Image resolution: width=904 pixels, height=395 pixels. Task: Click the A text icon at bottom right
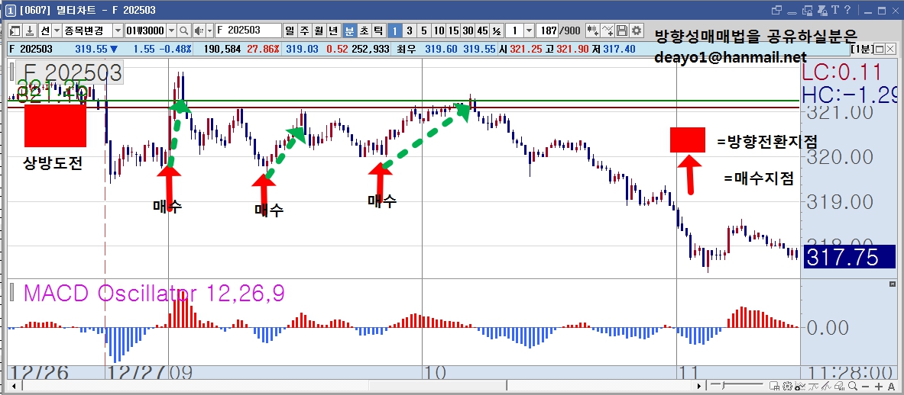[891, 386]
